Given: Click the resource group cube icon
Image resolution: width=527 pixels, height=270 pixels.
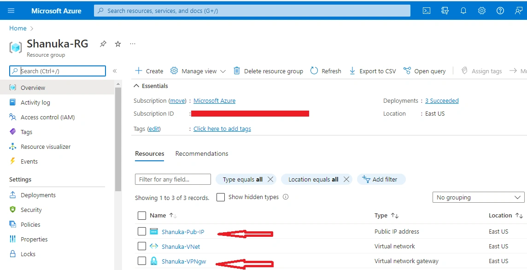Looking at the screenshot, I should coord(16,48).
